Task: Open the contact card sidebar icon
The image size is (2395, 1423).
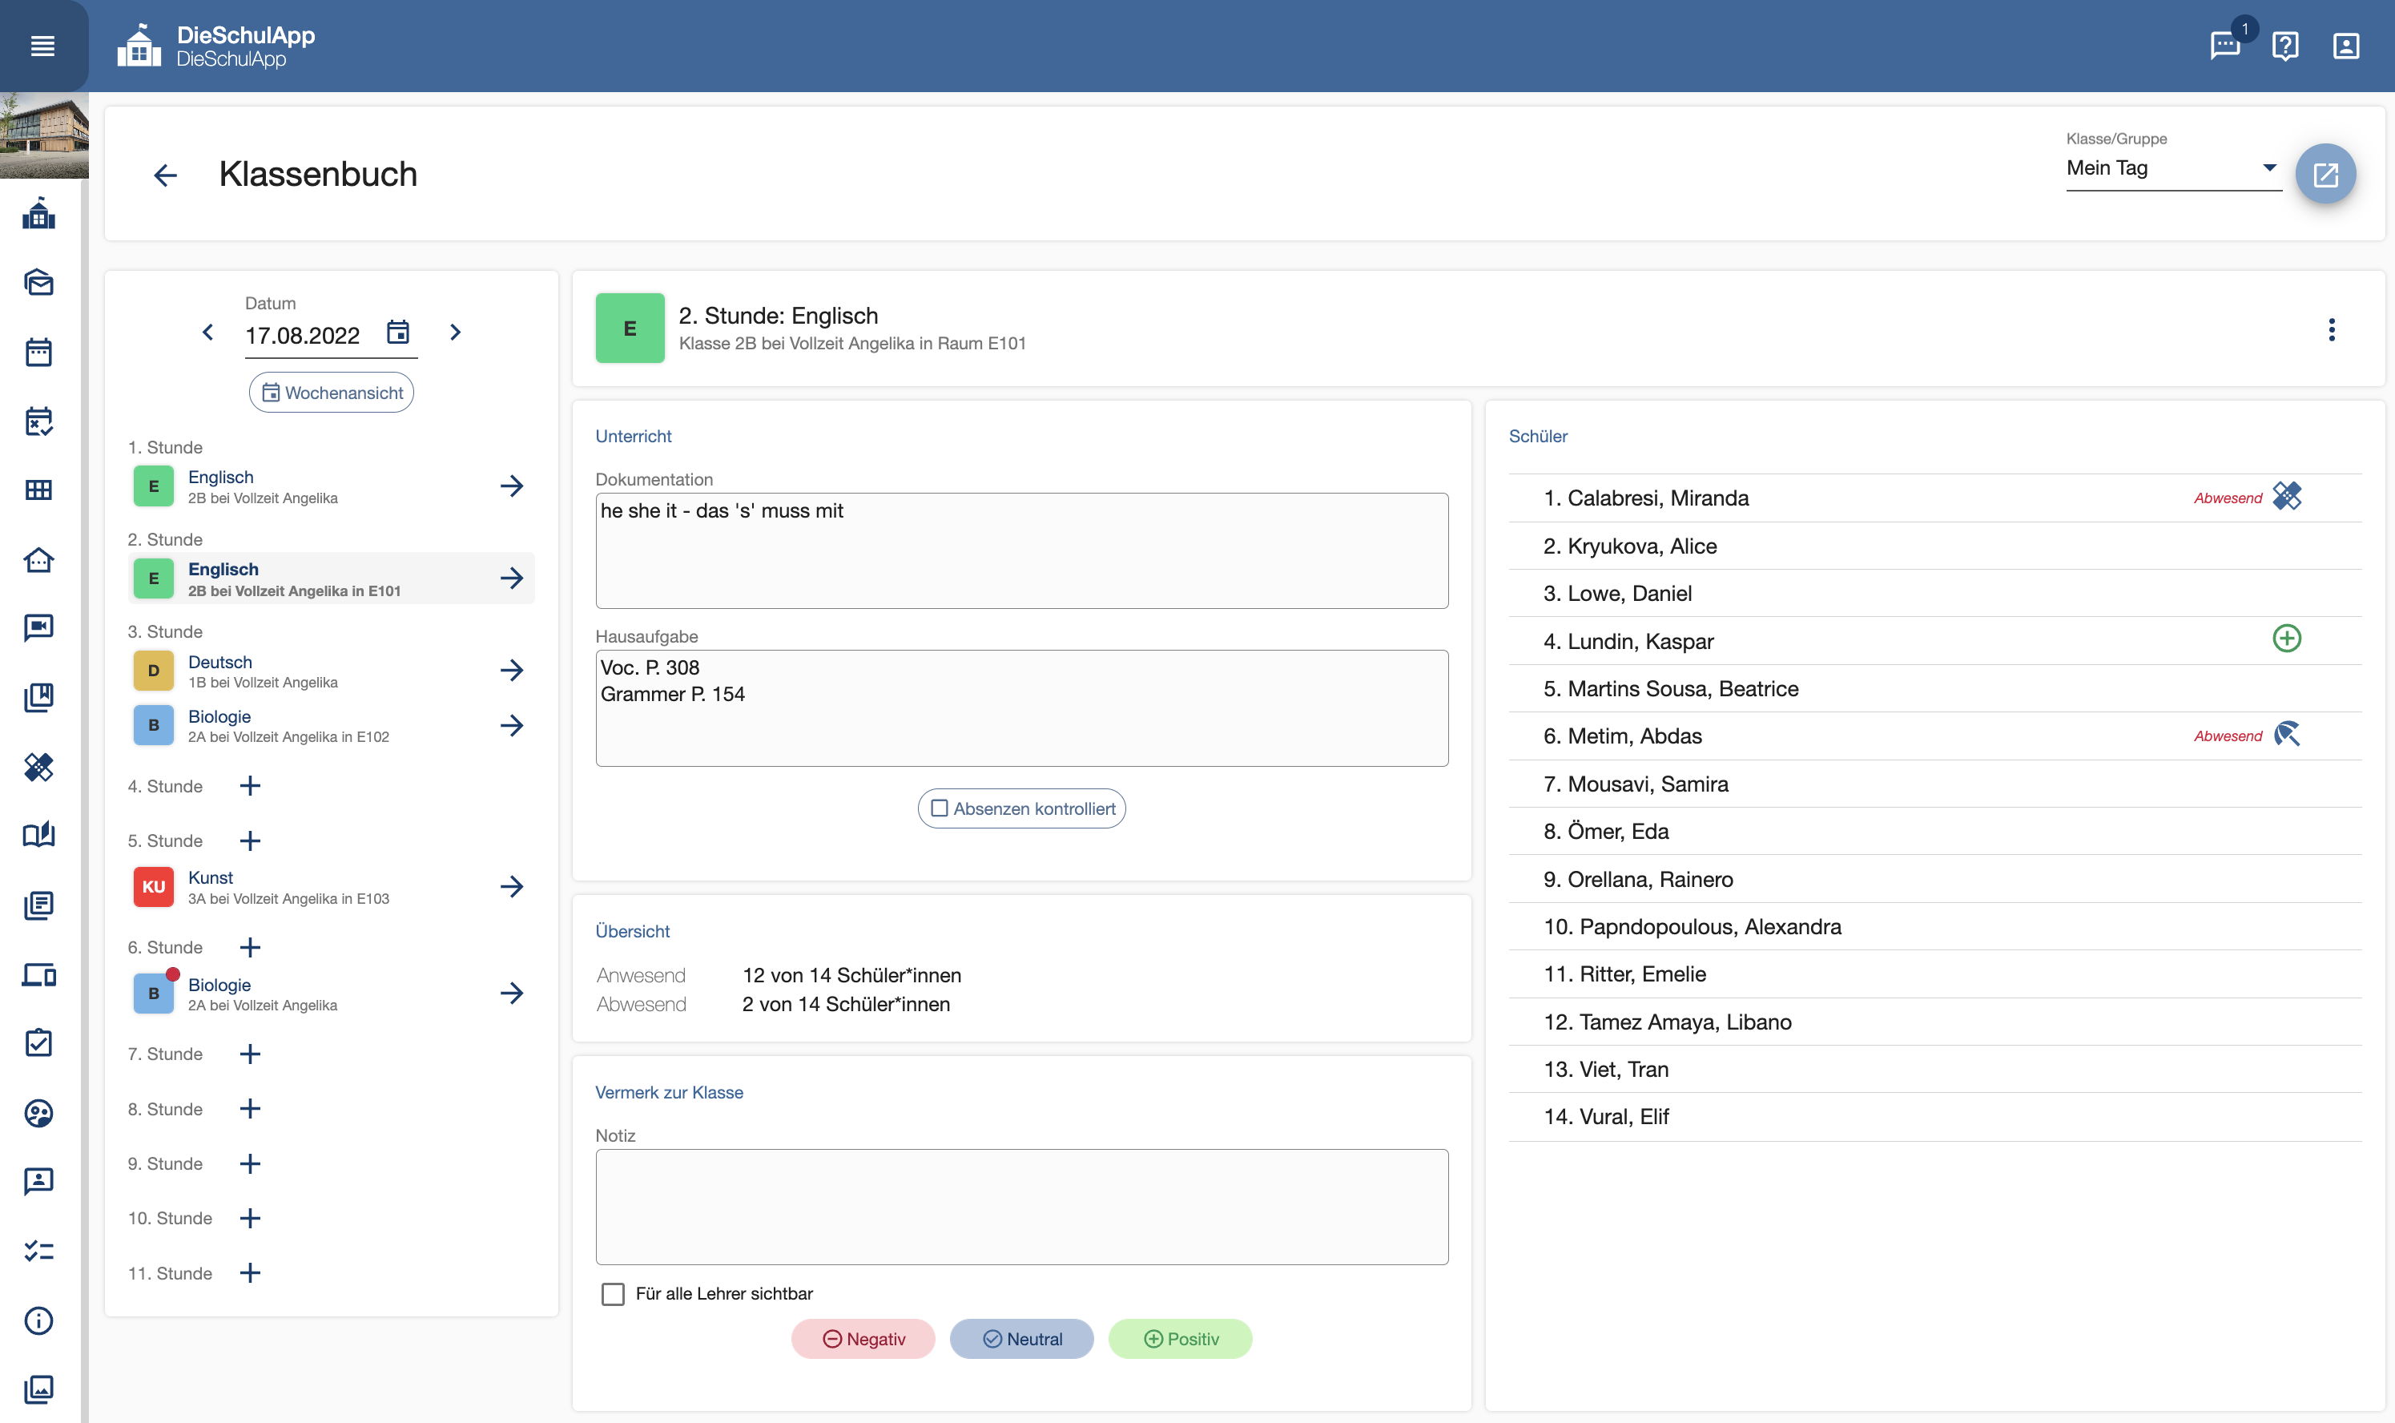Action: 39,1181
